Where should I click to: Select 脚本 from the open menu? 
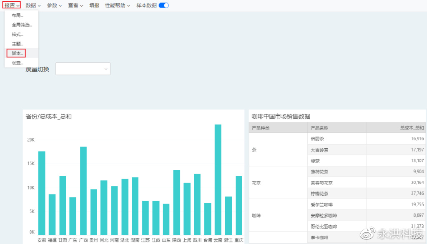coord(16,53)
